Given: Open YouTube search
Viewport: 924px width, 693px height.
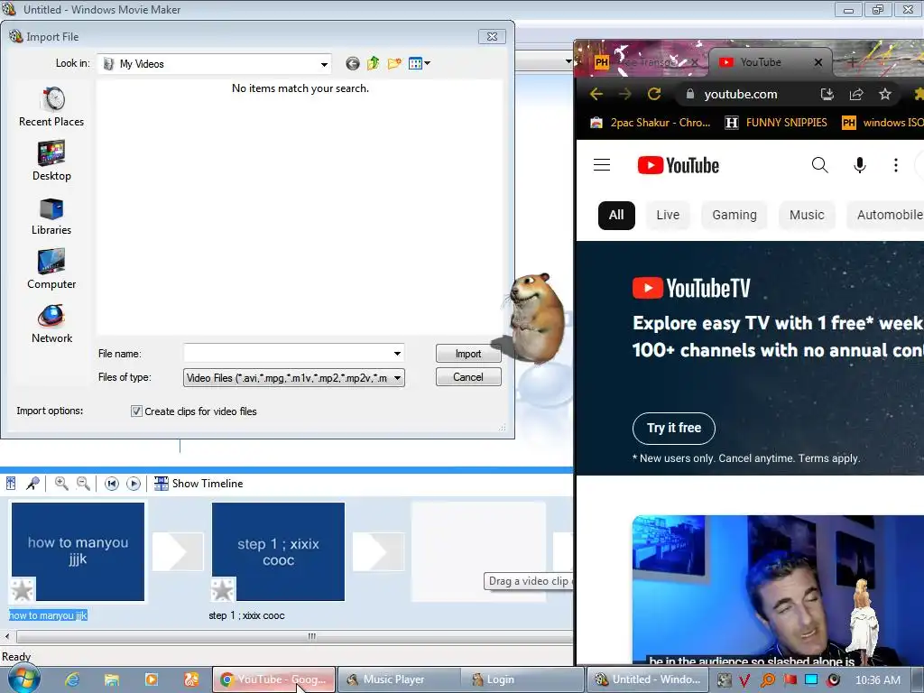Looking at the screenshot, I should pos(819,165).
